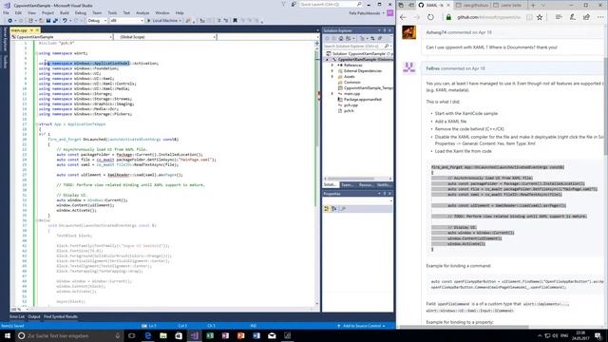Click the feedback icon near Quick Launch
The width and height of the screenshot is (608, 342).
294,4
